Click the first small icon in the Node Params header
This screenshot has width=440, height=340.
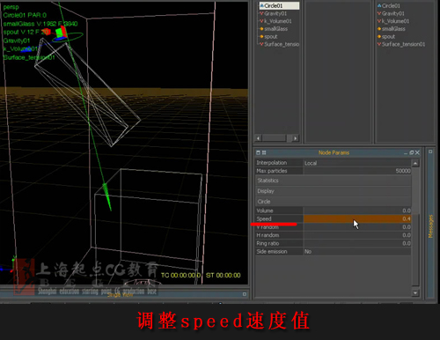[x=258, y=152]
